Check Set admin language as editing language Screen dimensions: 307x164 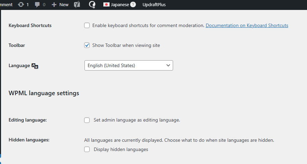point(87,120)
